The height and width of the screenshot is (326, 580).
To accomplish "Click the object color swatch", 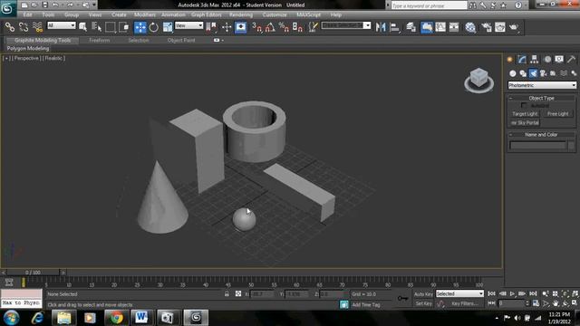I will click(x=571, y=145).
